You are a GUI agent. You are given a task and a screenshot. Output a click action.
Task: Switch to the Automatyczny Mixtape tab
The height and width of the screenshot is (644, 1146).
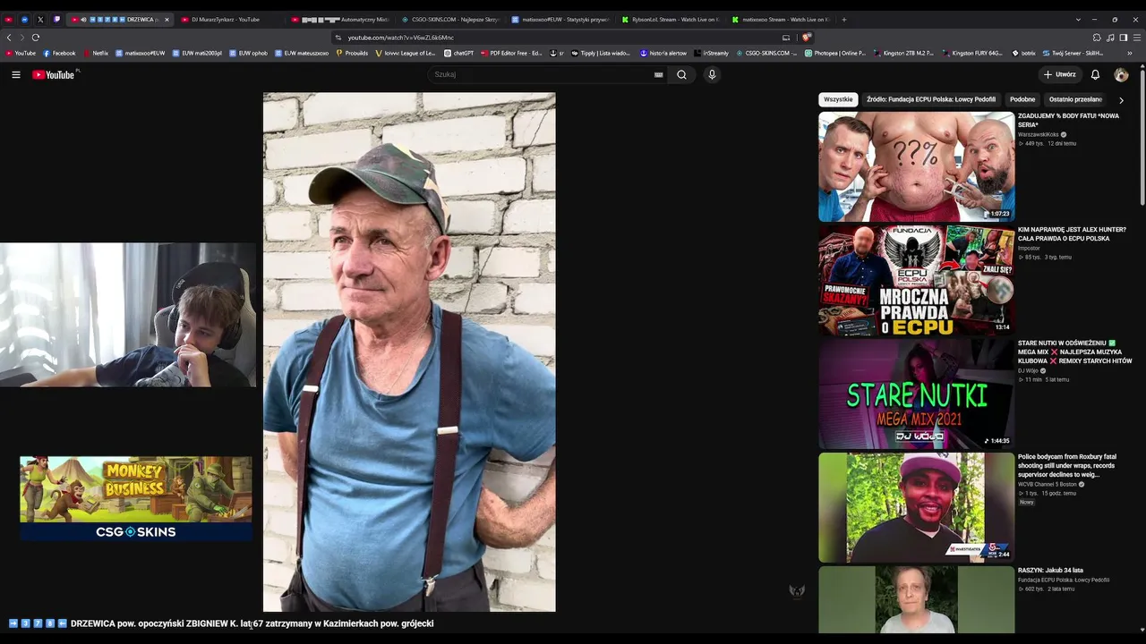(340, 20)
